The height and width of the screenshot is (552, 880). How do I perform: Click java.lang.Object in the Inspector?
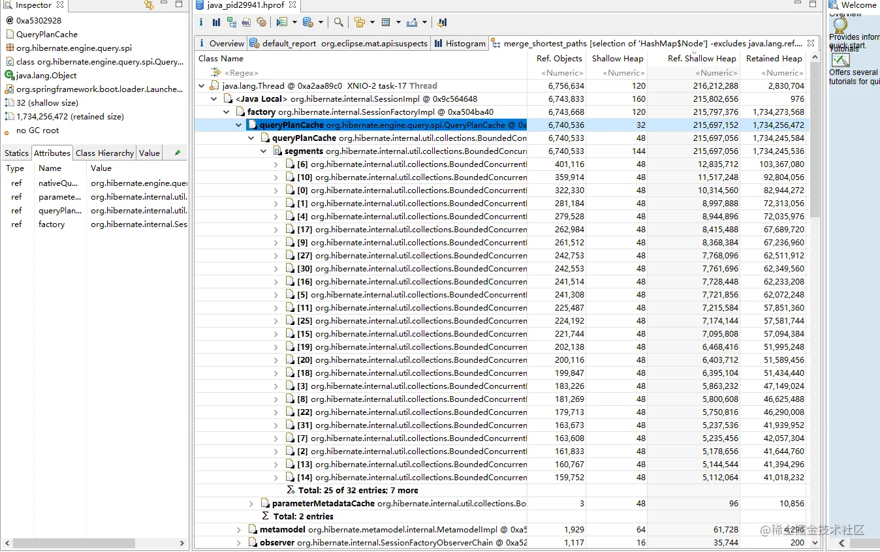46,75
